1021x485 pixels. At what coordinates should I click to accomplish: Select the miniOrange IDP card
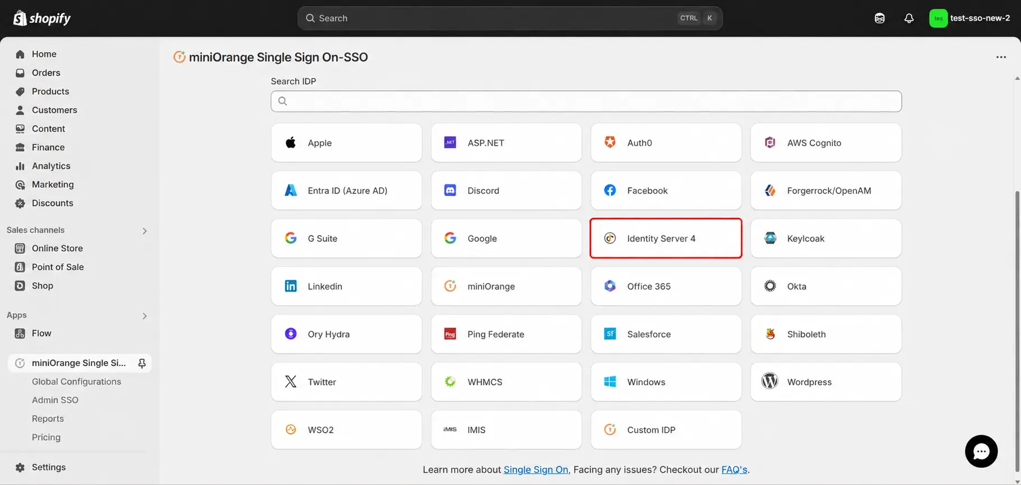(x=506, y=286)
